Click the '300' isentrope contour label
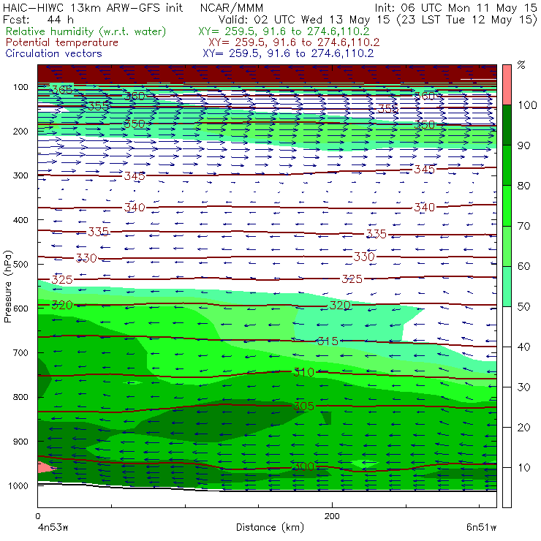The width and height of the screenshot is (541, 541). pos(303,467)
